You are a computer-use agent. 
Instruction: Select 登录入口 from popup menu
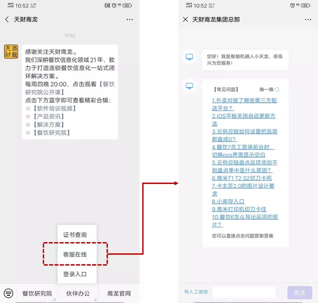pos(77,274)
